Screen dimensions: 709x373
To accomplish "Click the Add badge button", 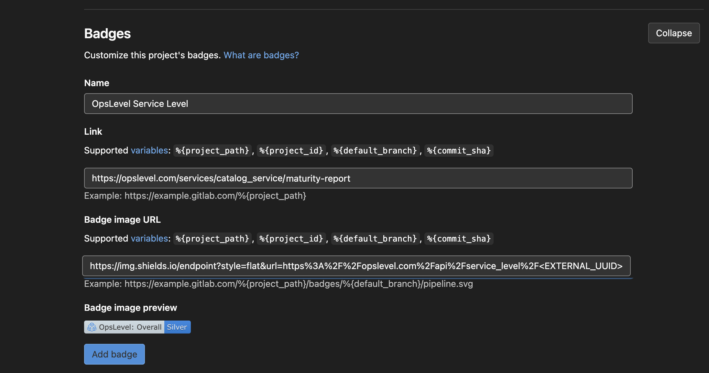I will click(x=115, y=354).
